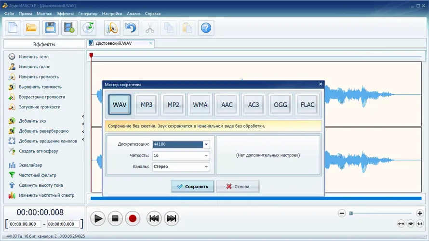This screenshot has height=241, width=429.
Task: Jump to end with forward button
Action: [x=171, y=218]
